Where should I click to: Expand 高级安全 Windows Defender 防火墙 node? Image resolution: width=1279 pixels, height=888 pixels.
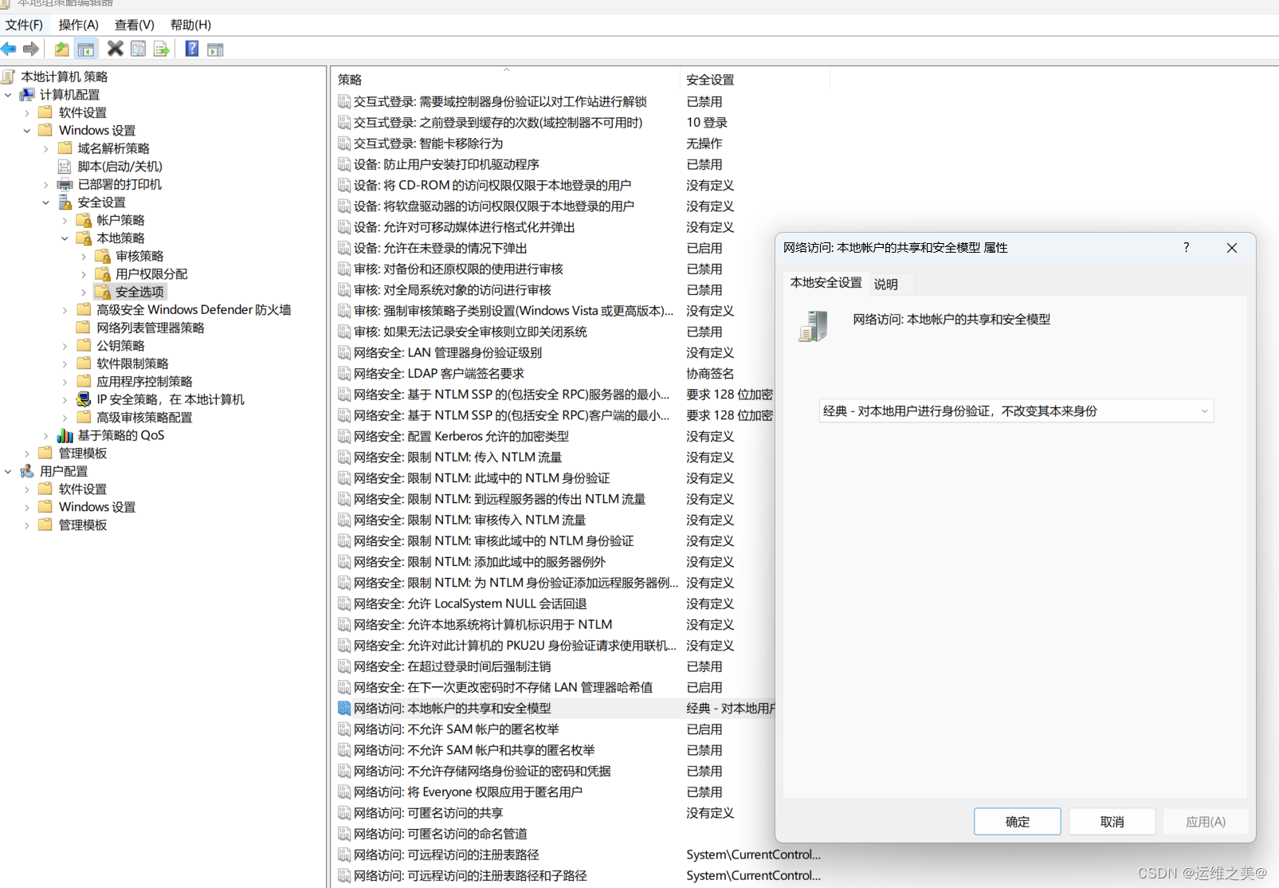pos(65,310)
